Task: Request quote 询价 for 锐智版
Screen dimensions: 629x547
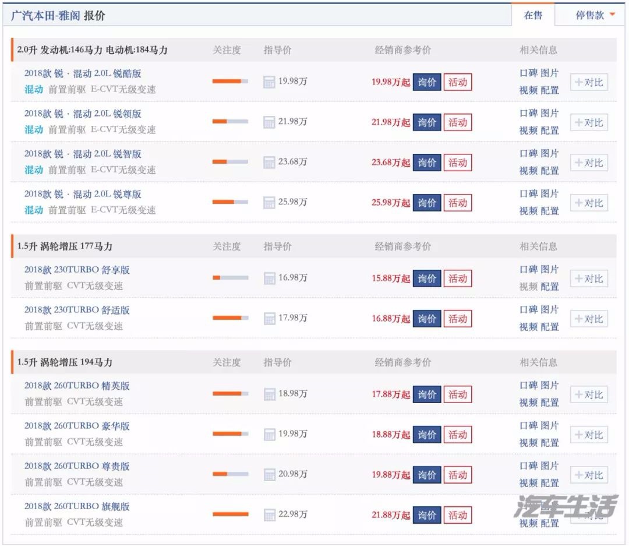Action: click(427, 163)
